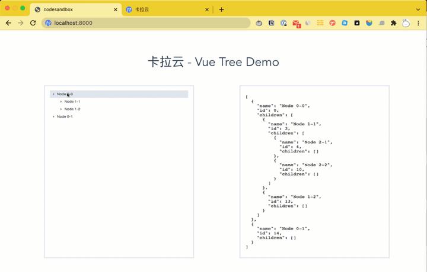Close the codesandbox tab
The width and height of the screenshot is (427, 272).
click(116, 9)
